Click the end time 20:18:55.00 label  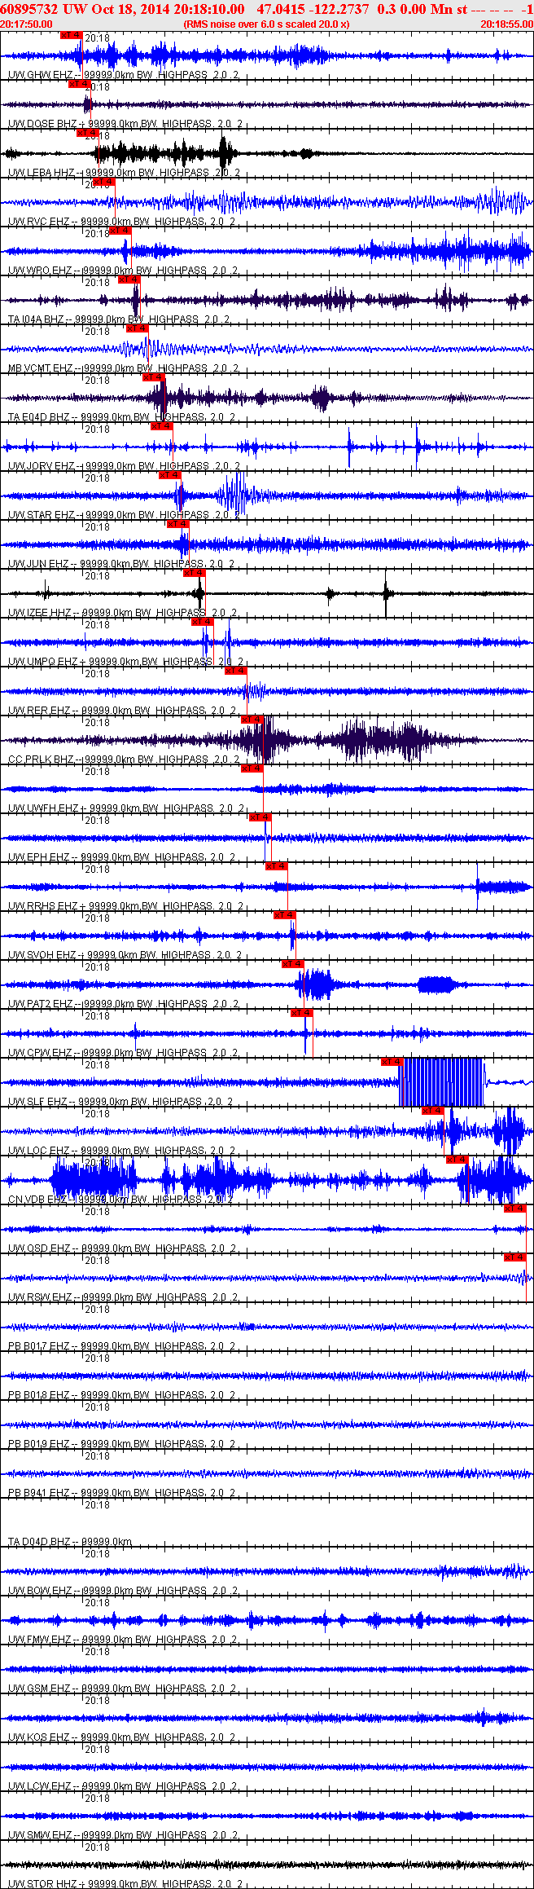(507, 24)
